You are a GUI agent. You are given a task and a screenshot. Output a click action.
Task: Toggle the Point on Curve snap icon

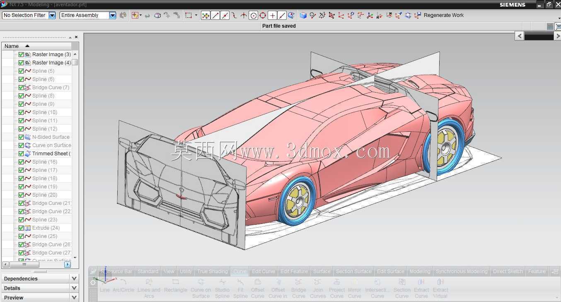click(282, 15)
